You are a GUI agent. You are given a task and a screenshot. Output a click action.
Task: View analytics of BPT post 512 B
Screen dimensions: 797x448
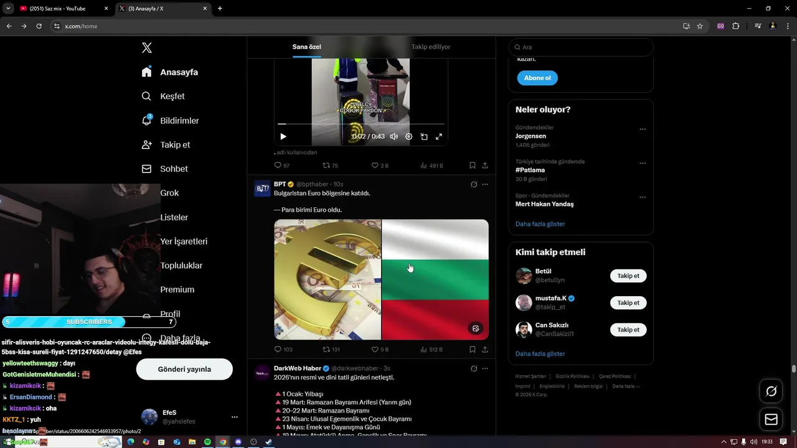(x=432, y=350)
